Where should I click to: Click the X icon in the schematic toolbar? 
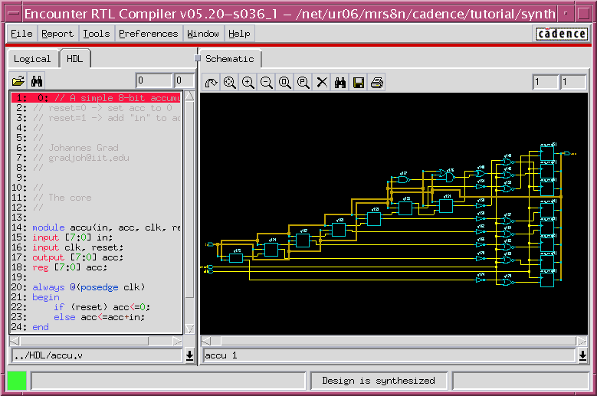click(322, 83)
